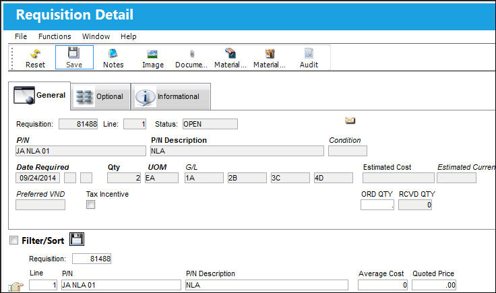Switch to the Informational tab
This screenshot has height=293, width=496.
point(170,96)
